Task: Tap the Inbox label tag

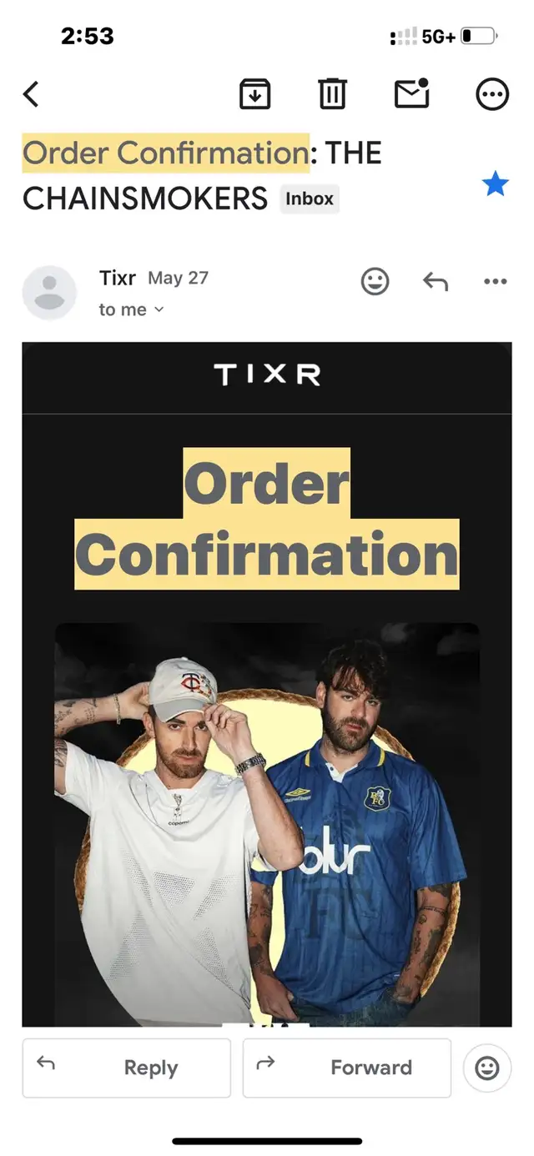Action: (310, 199)
